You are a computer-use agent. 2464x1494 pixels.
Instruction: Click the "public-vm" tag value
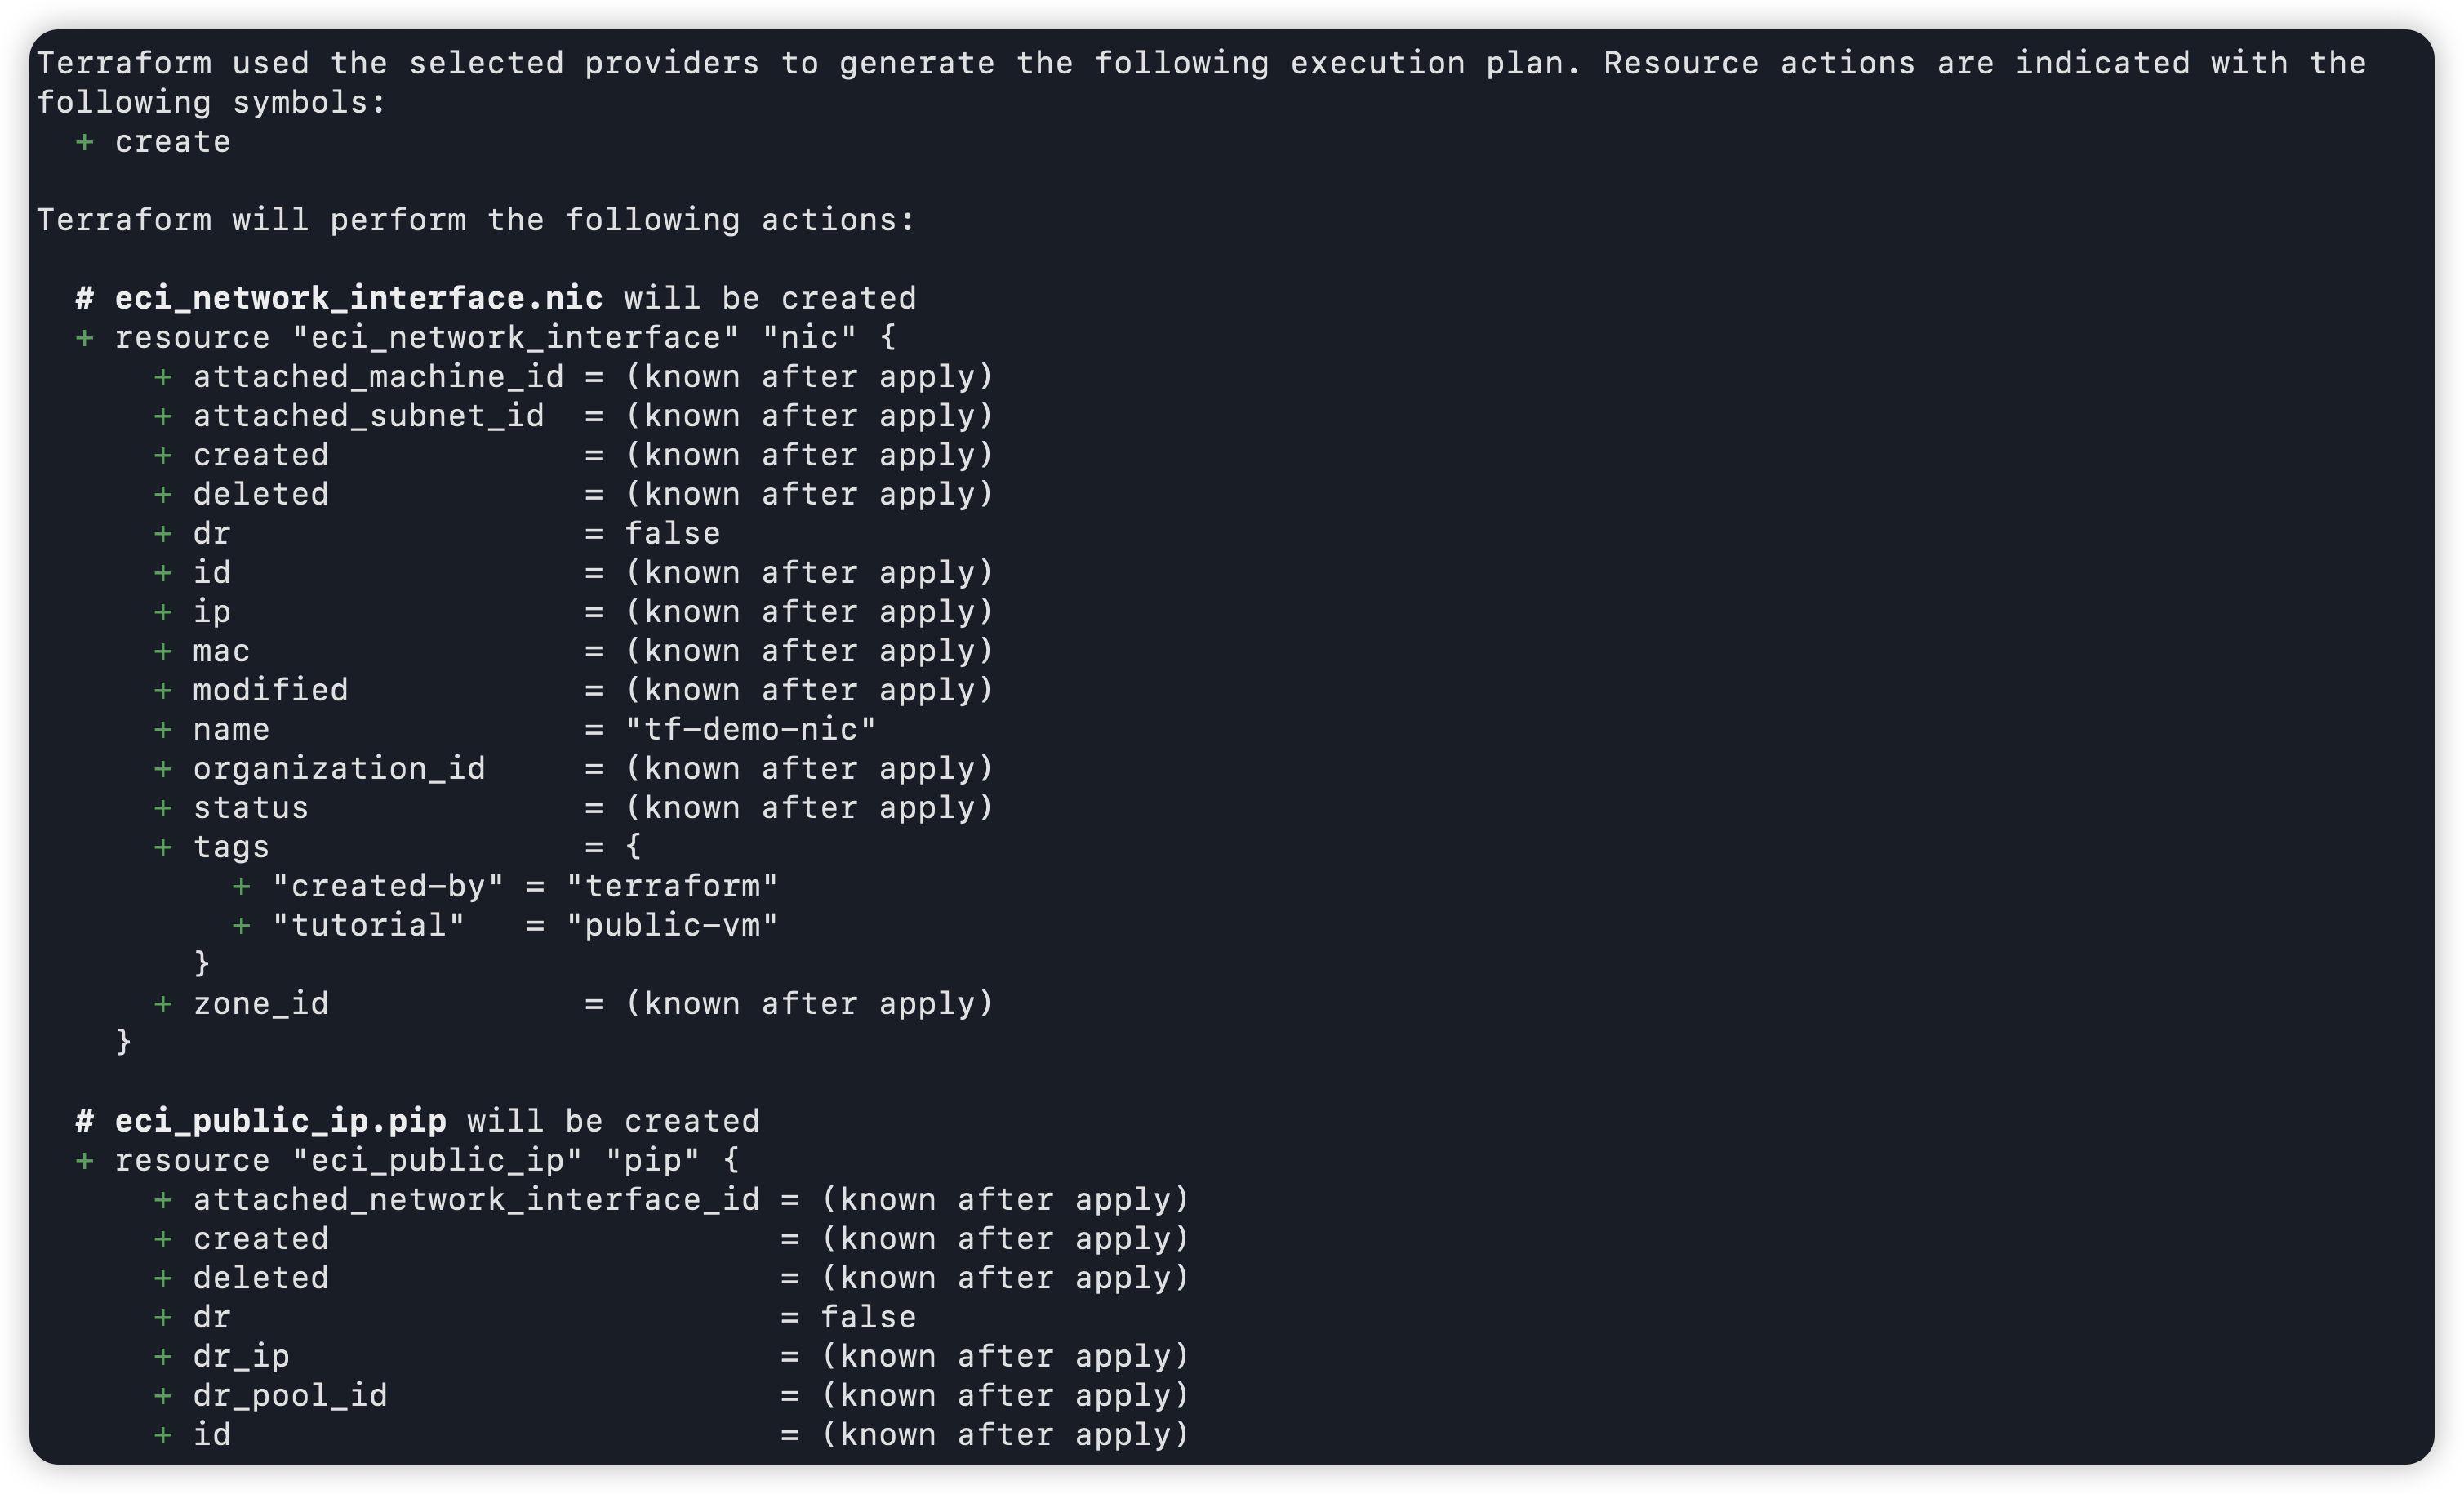tap(672, 925)
